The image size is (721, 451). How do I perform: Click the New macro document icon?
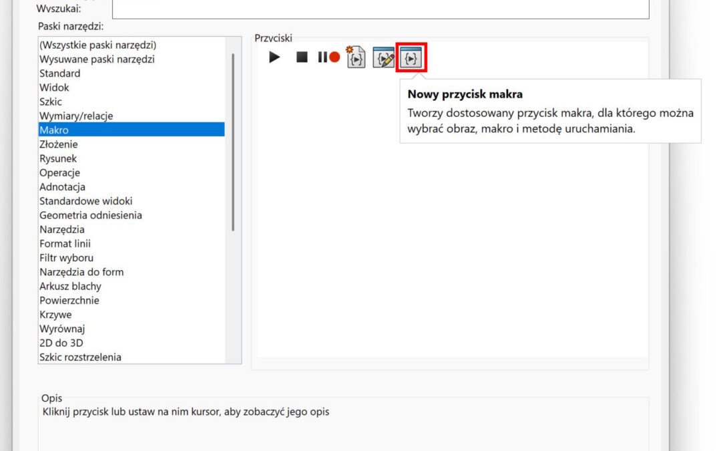tap(356, 57)
